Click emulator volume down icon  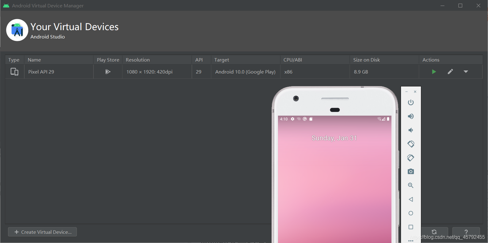point(411,130)
